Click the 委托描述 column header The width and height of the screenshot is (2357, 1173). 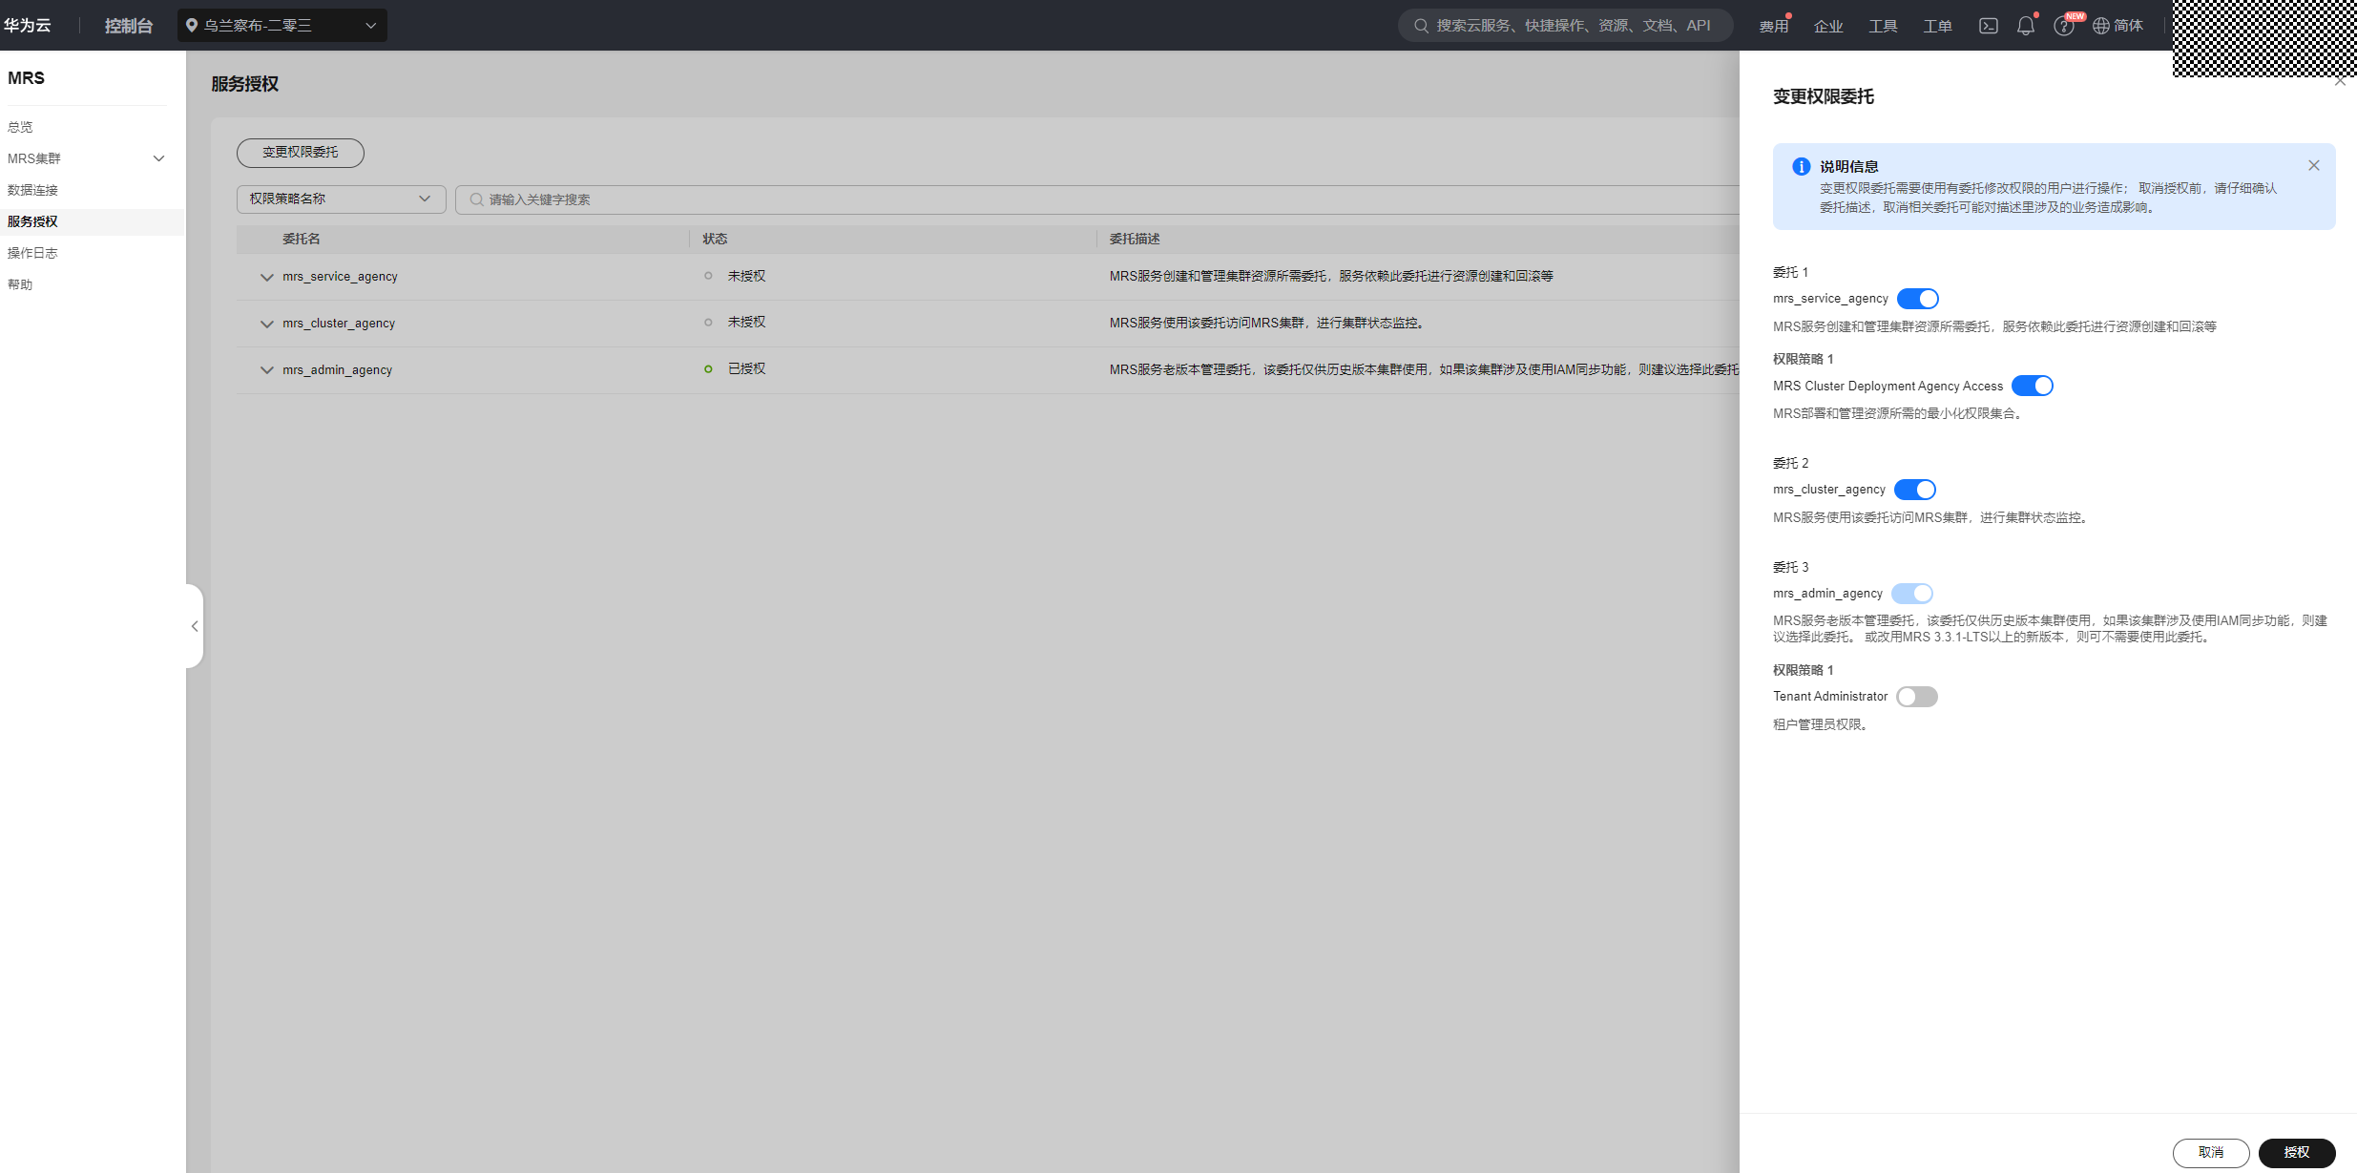coord(1135,239)
